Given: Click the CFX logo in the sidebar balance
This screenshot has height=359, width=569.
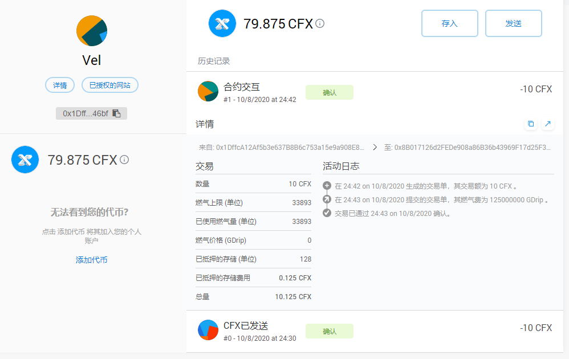Looking at the screenshot, I should point(25,160).
